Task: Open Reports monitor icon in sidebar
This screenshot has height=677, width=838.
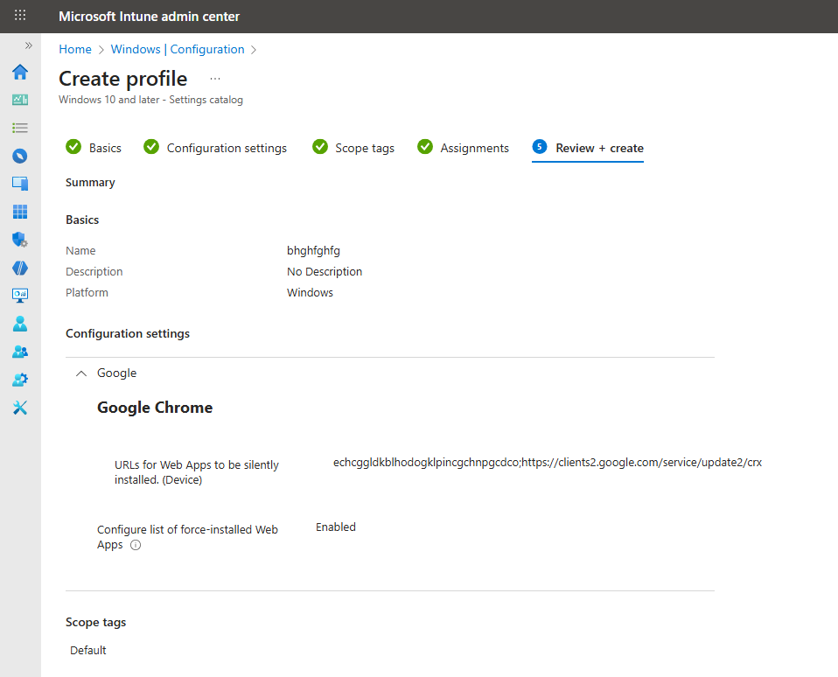Action: coord(20,296)
